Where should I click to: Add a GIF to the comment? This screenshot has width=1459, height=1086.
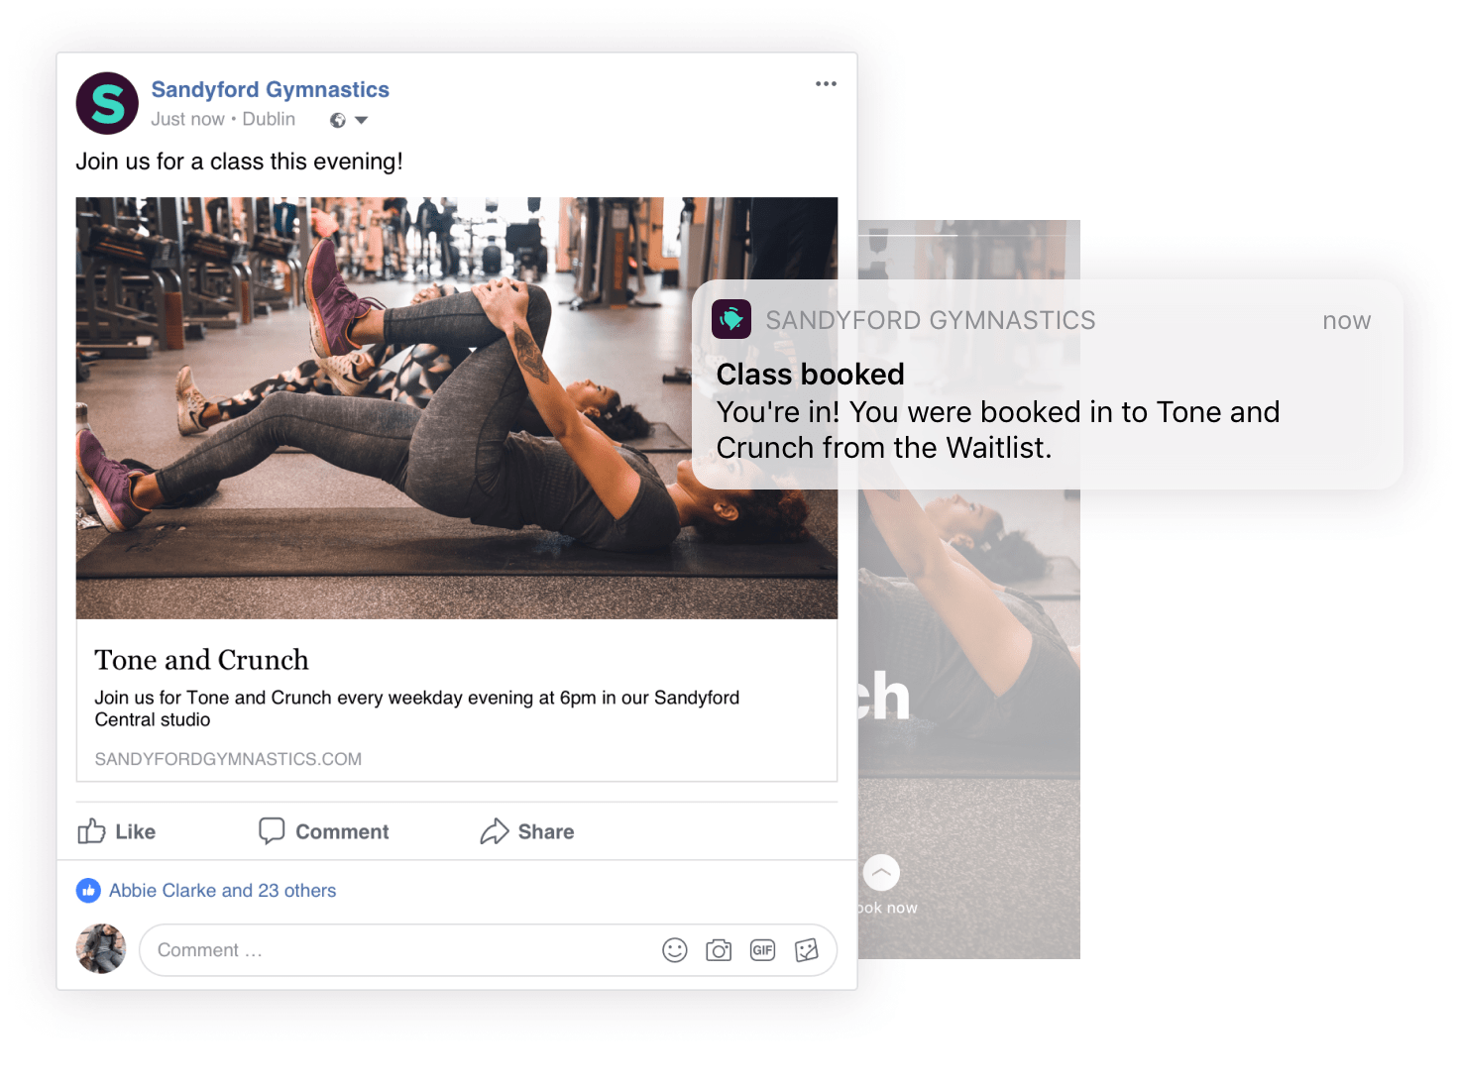click(762, 950)
